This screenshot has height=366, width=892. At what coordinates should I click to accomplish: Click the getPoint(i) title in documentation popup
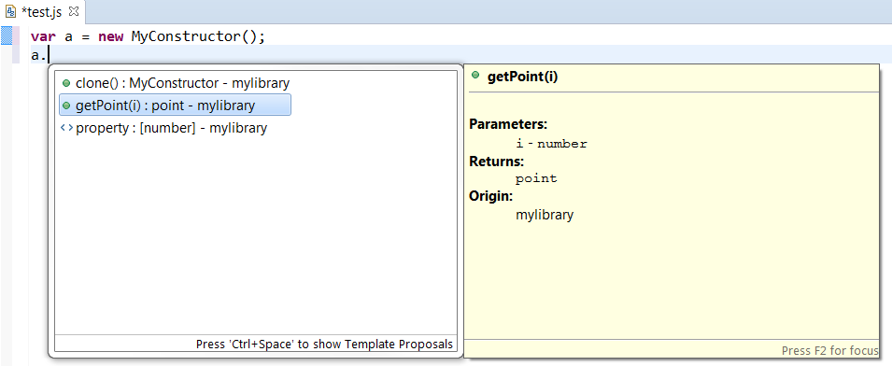click(x=523, y=77)
